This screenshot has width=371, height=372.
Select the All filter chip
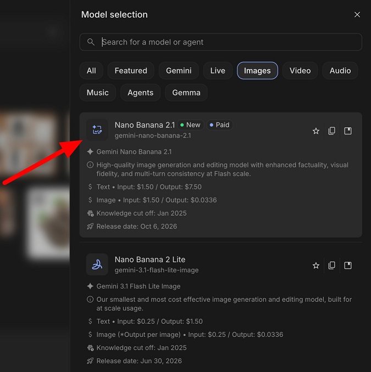coord(91,71)
